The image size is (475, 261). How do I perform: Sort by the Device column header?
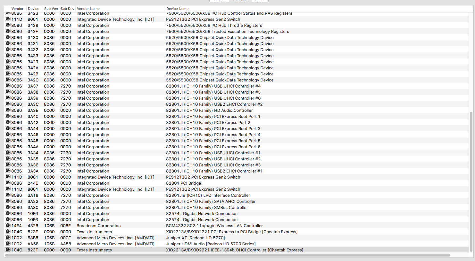[x=34, y=9]
